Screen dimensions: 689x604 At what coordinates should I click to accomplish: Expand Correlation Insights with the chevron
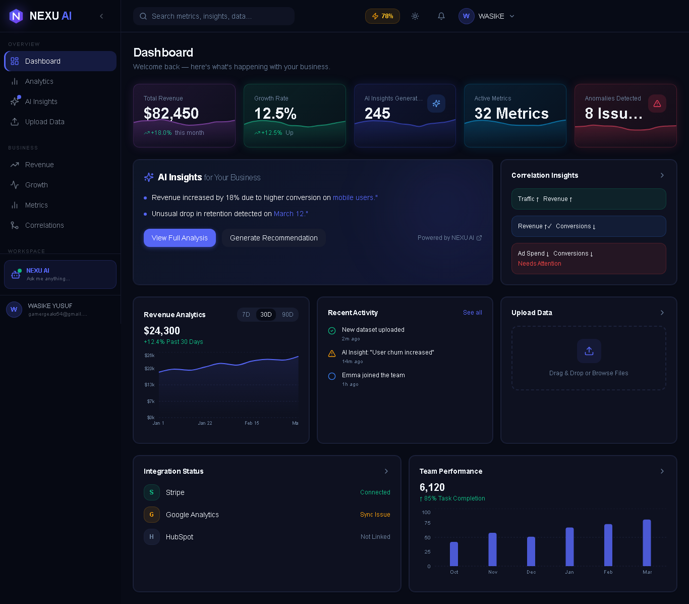662,175
